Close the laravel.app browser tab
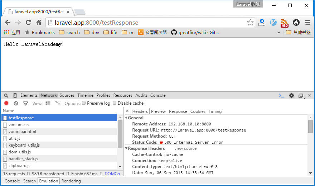The width and height of the screenshot is (315, 186). coord(68,12)
